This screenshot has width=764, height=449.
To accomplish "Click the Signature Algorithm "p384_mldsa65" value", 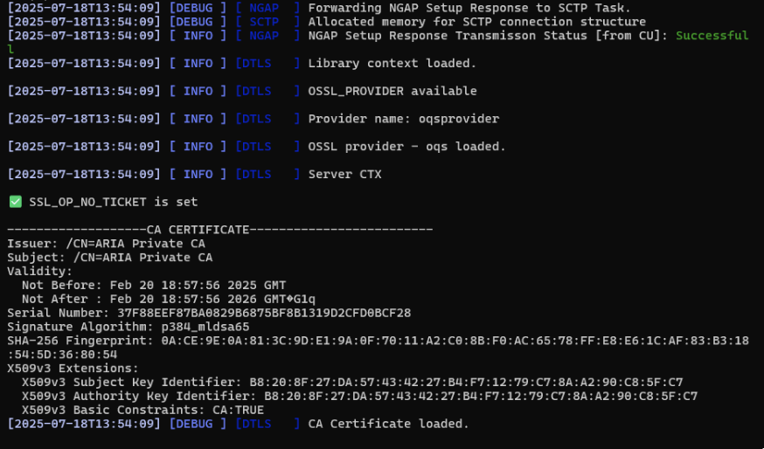I will (205, 327).
